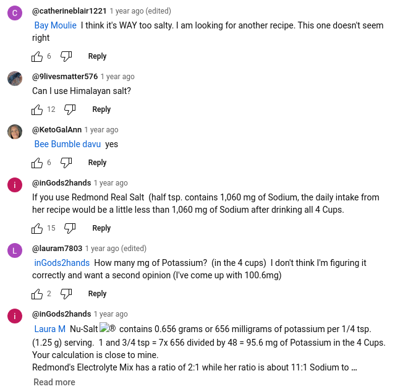Open the Bee Bumble davu mention link
The height and width of the screenshot is (389, 395).
[67, 144]
